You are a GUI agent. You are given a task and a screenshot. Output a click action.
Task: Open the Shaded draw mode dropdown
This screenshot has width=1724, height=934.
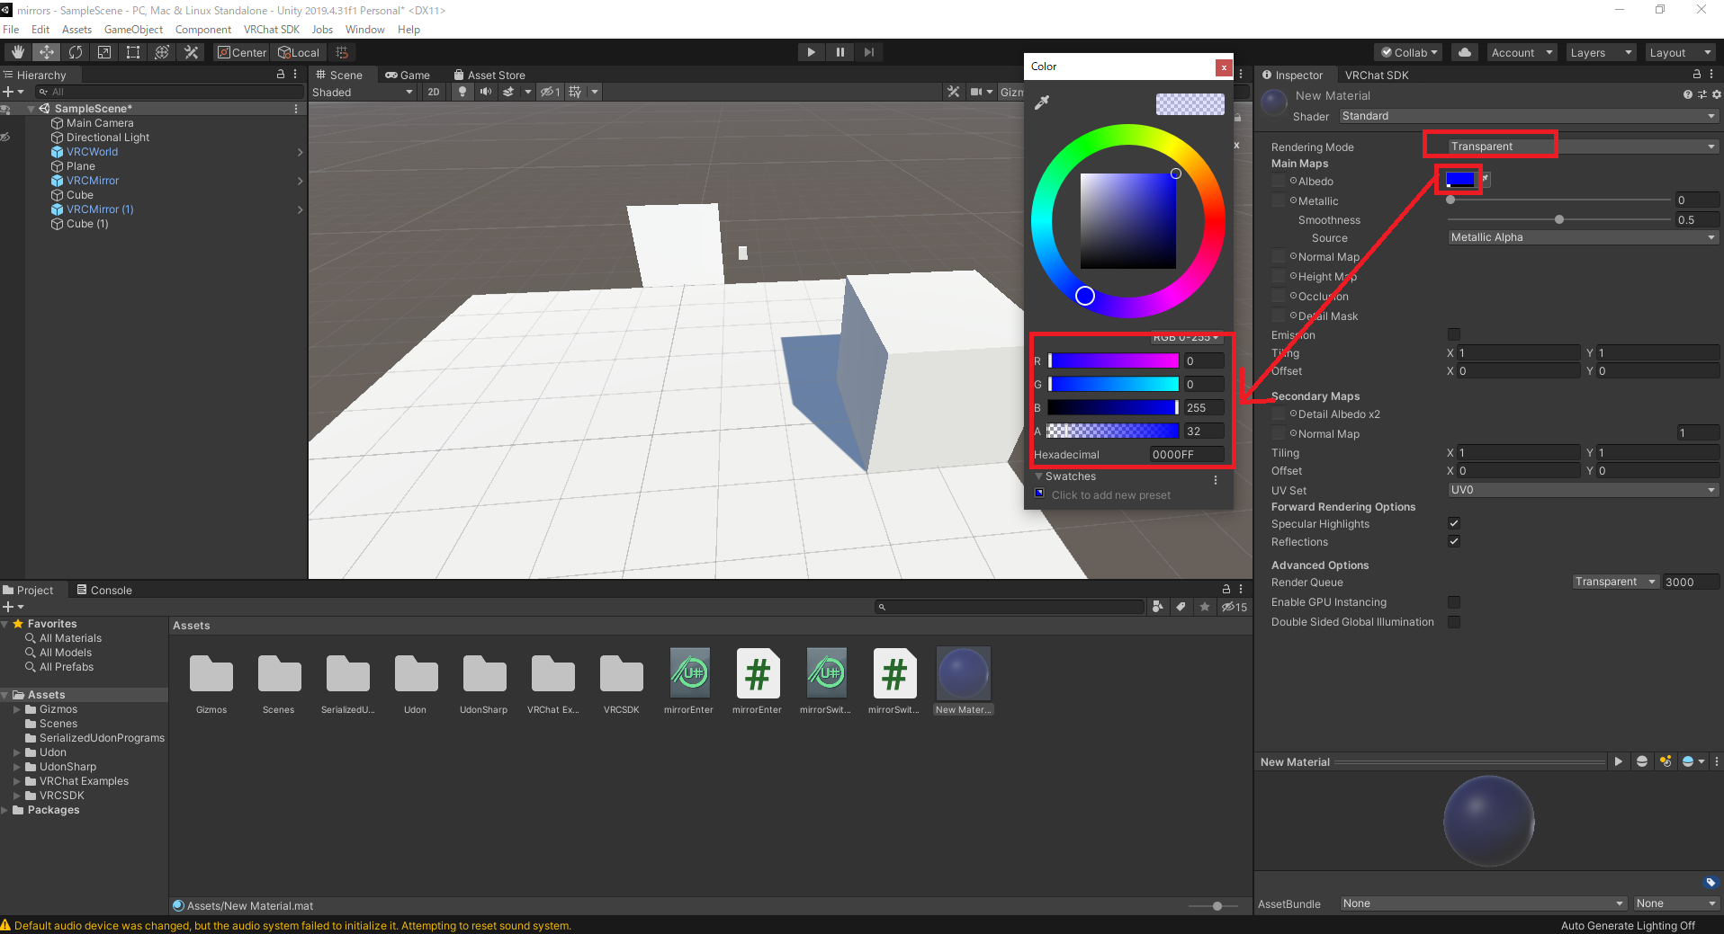point(363,92)
